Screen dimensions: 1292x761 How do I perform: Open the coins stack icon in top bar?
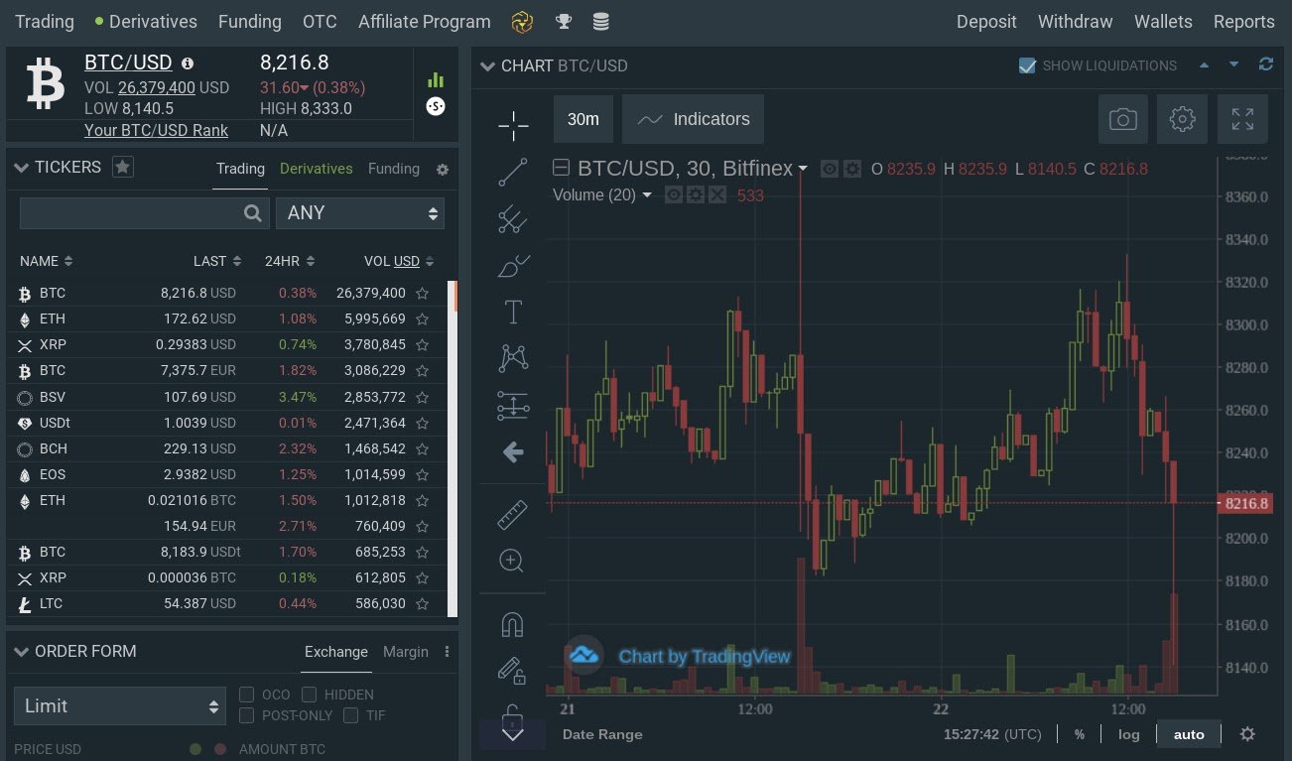click(x=600, y=21)
